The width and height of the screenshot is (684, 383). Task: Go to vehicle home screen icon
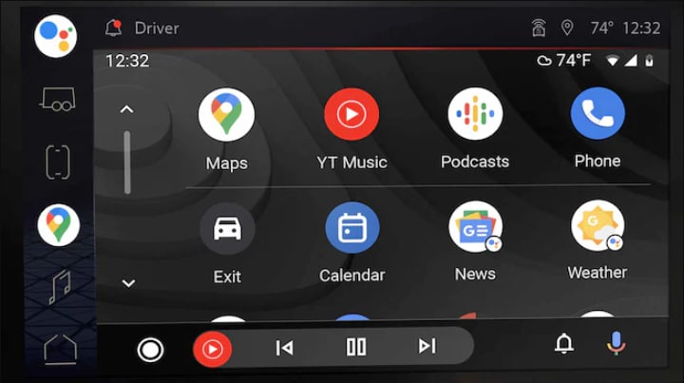[60, 349]
